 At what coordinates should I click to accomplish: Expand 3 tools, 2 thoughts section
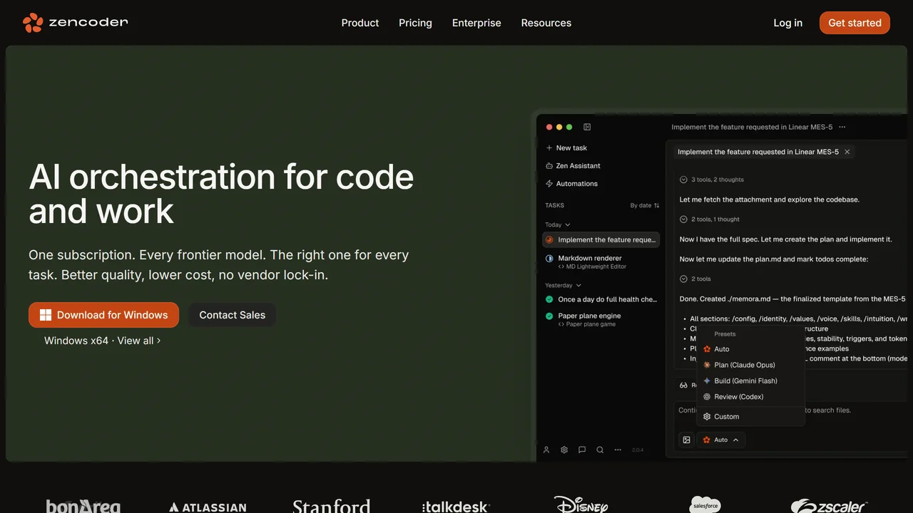point(712,180)
